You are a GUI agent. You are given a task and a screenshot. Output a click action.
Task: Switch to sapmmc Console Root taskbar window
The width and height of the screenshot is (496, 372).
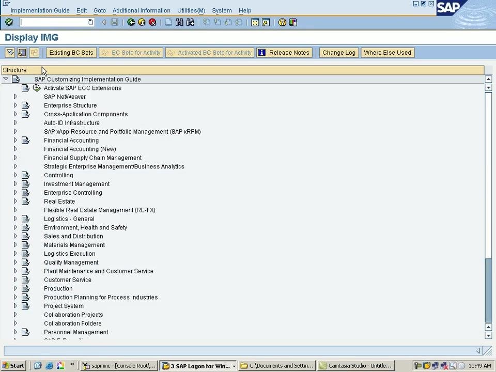point(119,366)
